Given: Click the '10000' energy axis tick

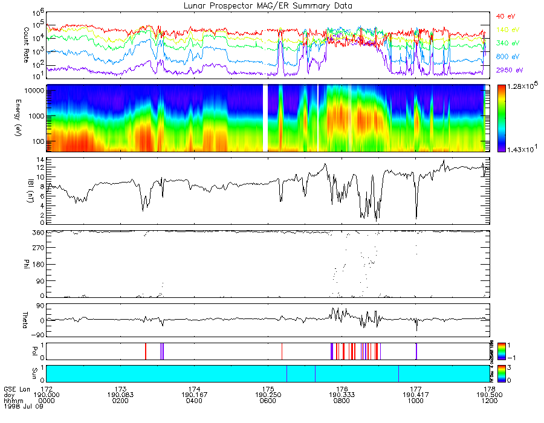Looking at the screenshot, I should 34,91.
